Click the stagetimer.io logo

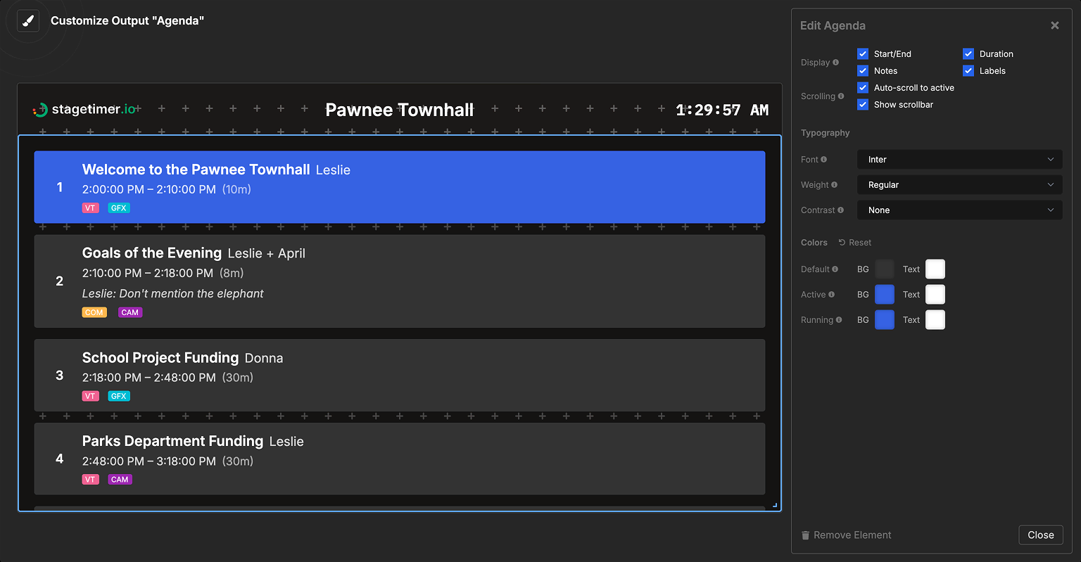pyautogui.click(x=84, y=110)
